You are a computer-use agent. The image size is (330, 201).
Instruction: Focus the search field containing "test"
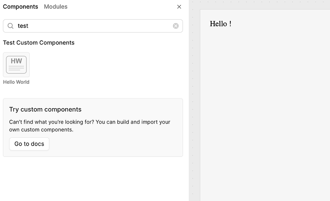coord(91,26)
